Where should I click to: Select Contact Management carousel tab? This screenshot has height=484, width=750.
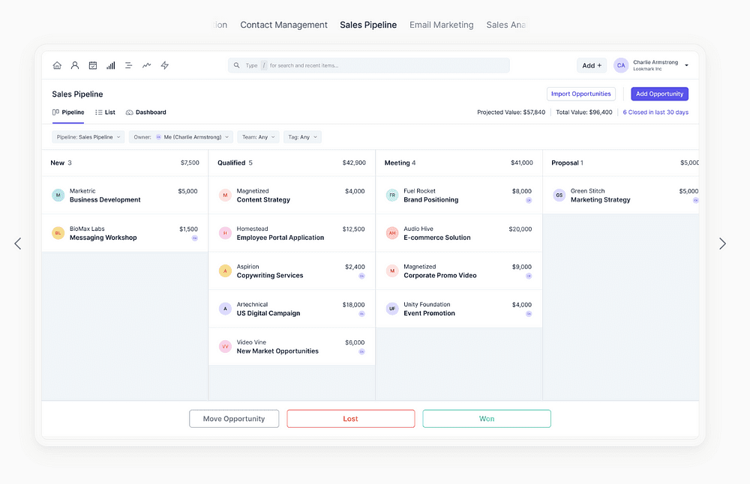(x=283, y=25)
